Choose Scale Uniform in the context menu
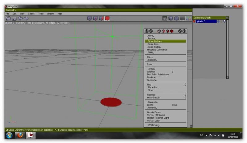The width and height of the screenshot is (247, 143). tap(155, 41)
